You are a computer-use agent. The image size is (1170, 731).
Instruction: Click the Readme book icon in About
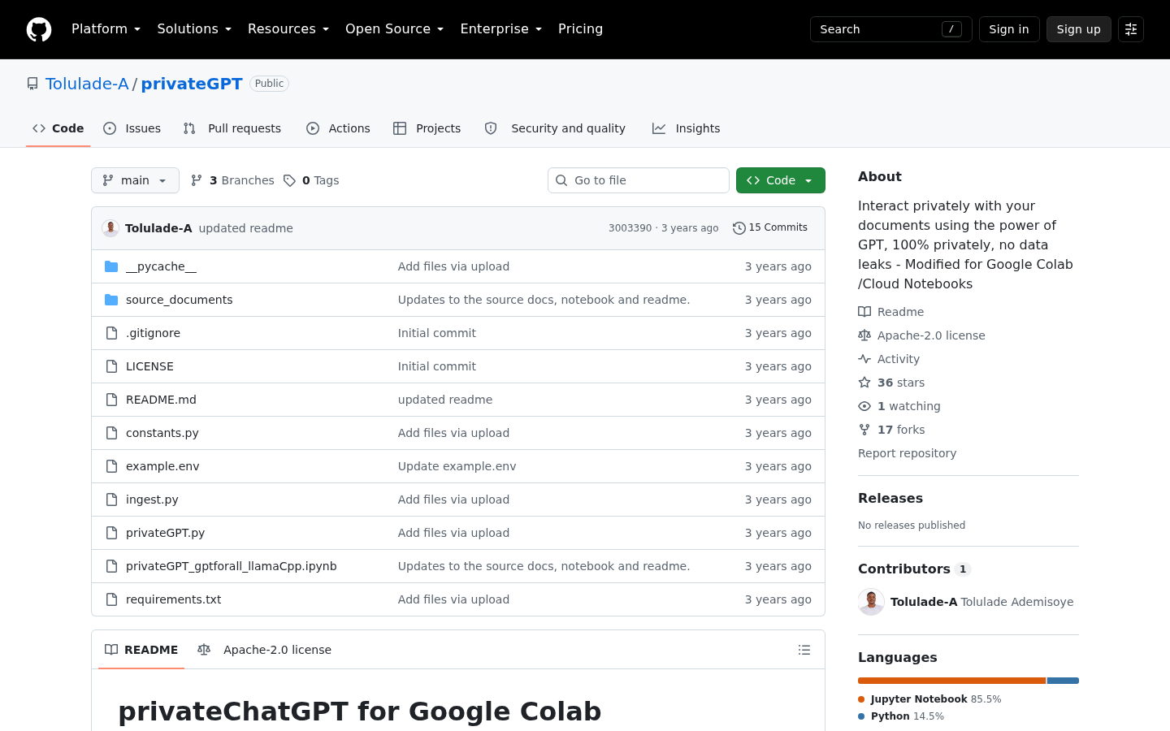tap(864, 312)
